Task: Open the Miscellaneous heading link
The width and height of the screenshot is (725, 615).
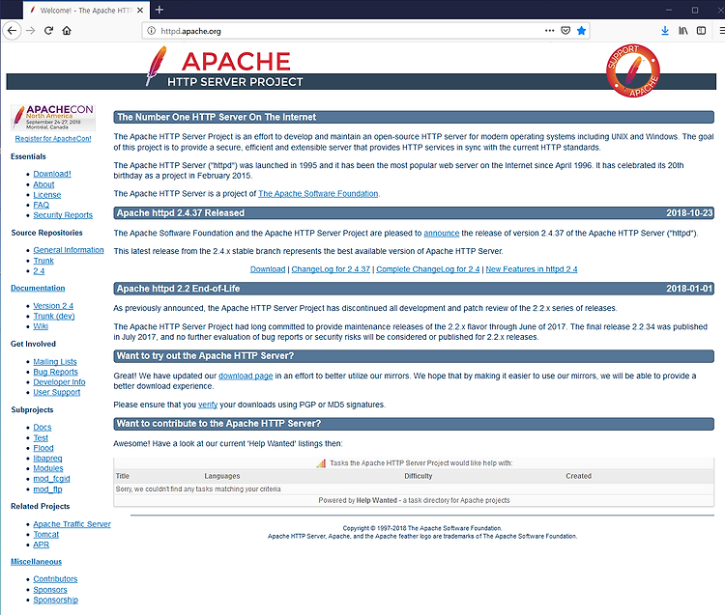Action: coord(36,562)
